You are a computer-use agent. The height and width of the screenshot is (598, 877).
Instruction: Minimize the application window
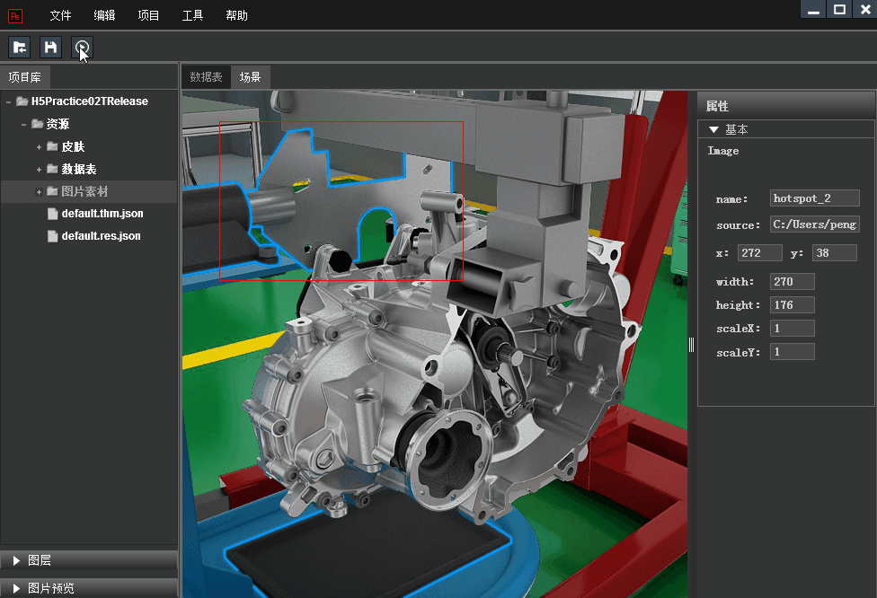click(814, 10)
